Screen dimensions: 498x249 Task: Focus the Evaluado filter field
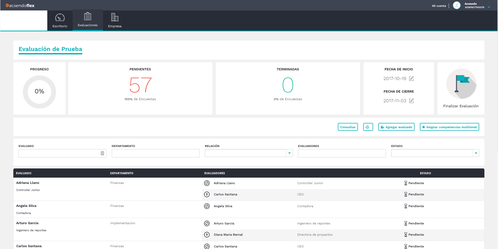point(62,153)
